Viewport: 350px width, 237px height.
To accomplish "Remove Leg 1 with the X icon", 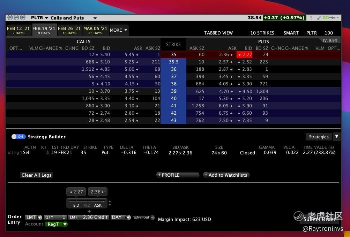I will pyautogui.click(x=9, y=153).
